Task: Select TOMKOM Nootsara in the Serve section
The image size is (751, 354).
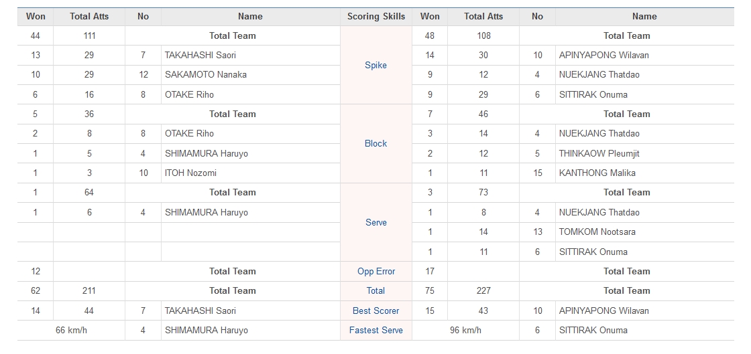Action: click(x=597, y=232)
